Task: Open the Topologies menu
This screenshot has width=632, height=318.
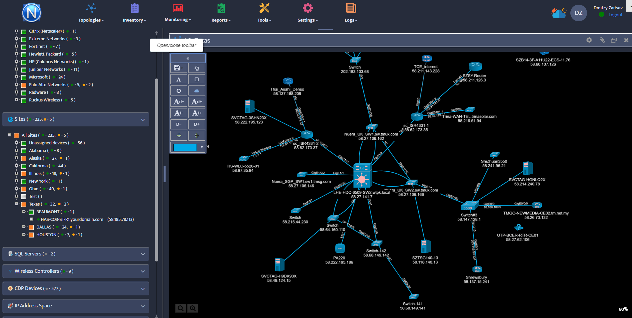Action: pyautogui.click(x=91, y=13)
